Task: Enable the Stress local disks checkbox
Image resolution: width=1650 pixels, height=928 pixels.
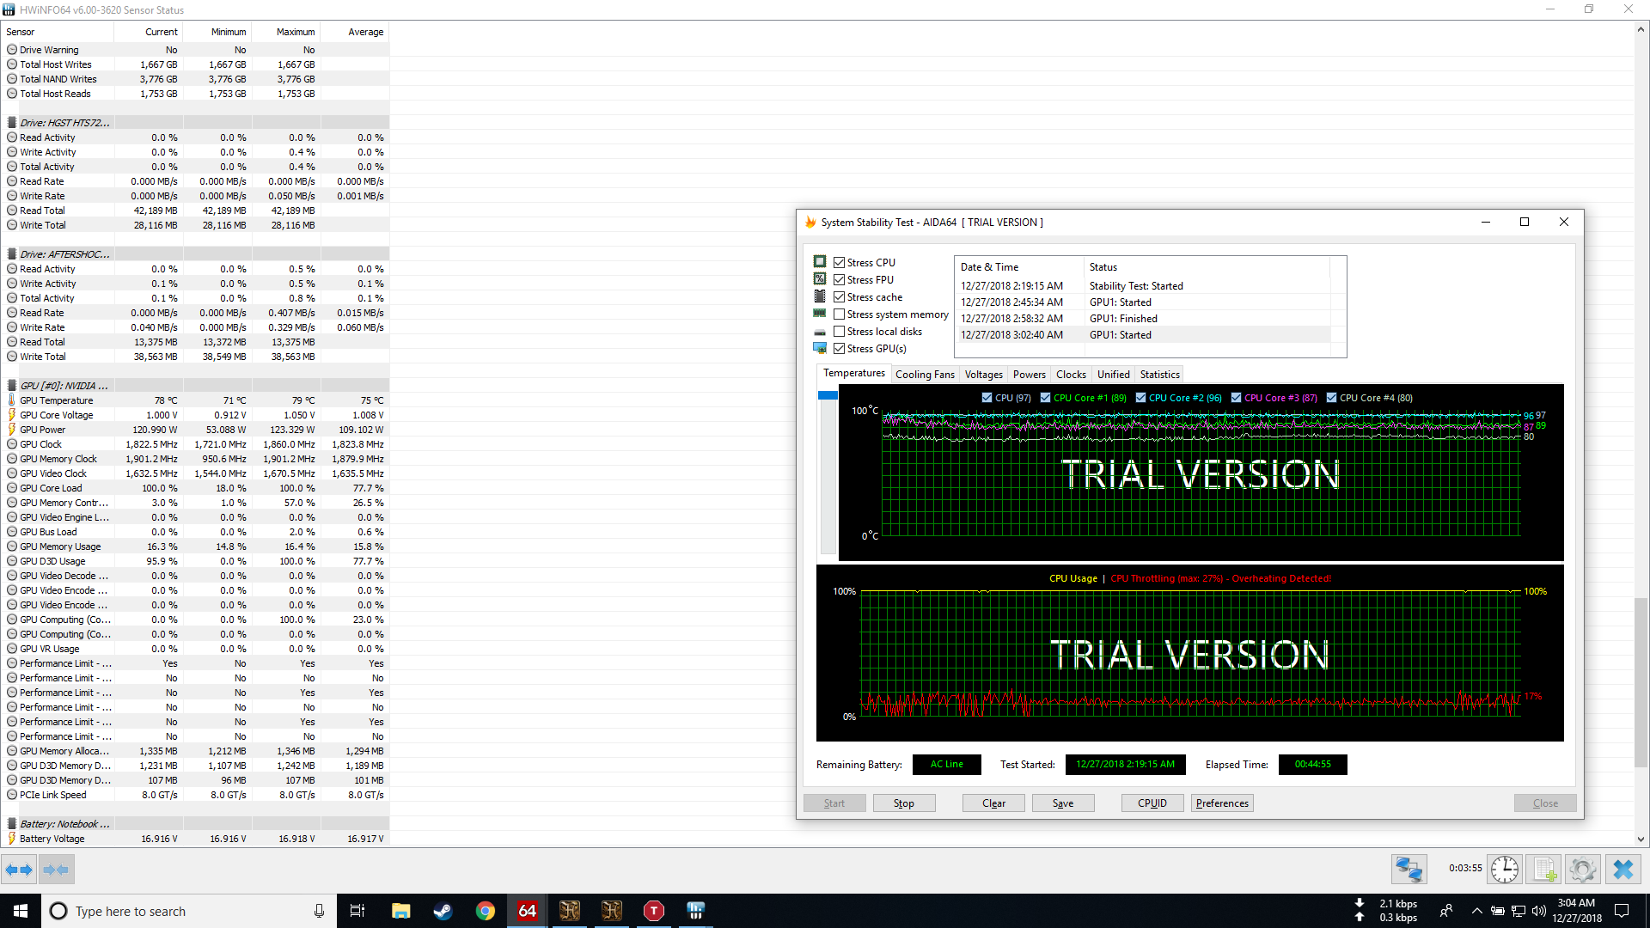Action: coord(839,332)
